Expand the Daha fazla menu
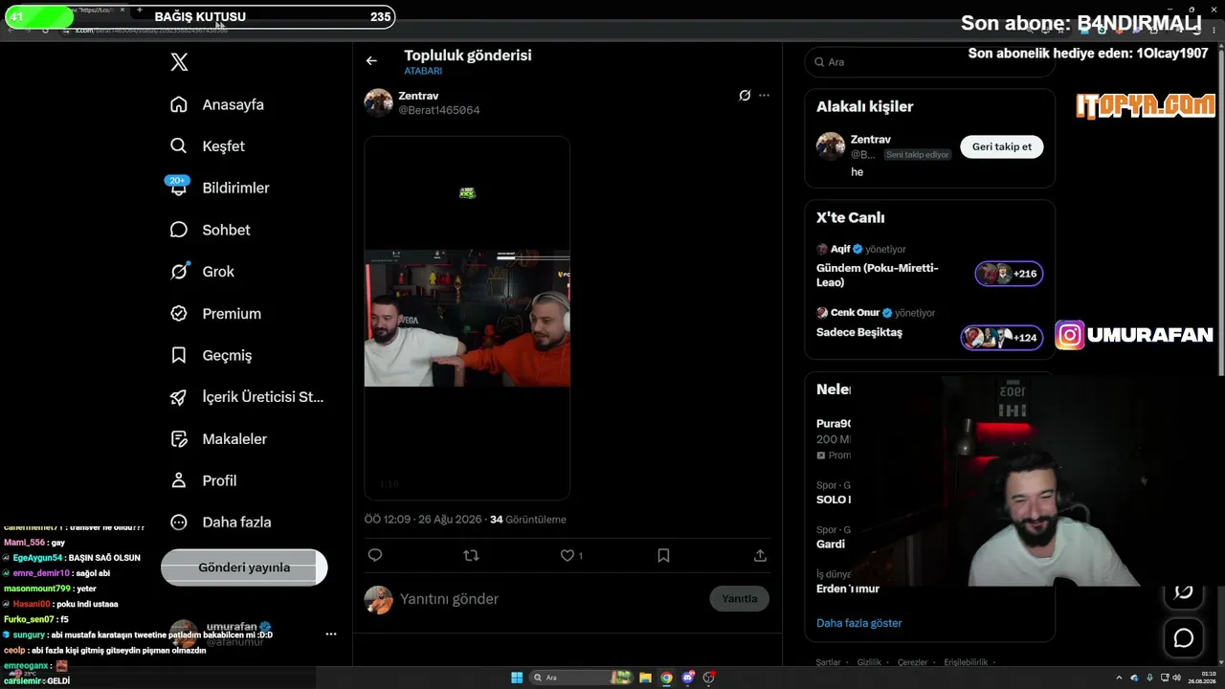The width and height of the screenshot is (1225, 689). tap(220, 522)
